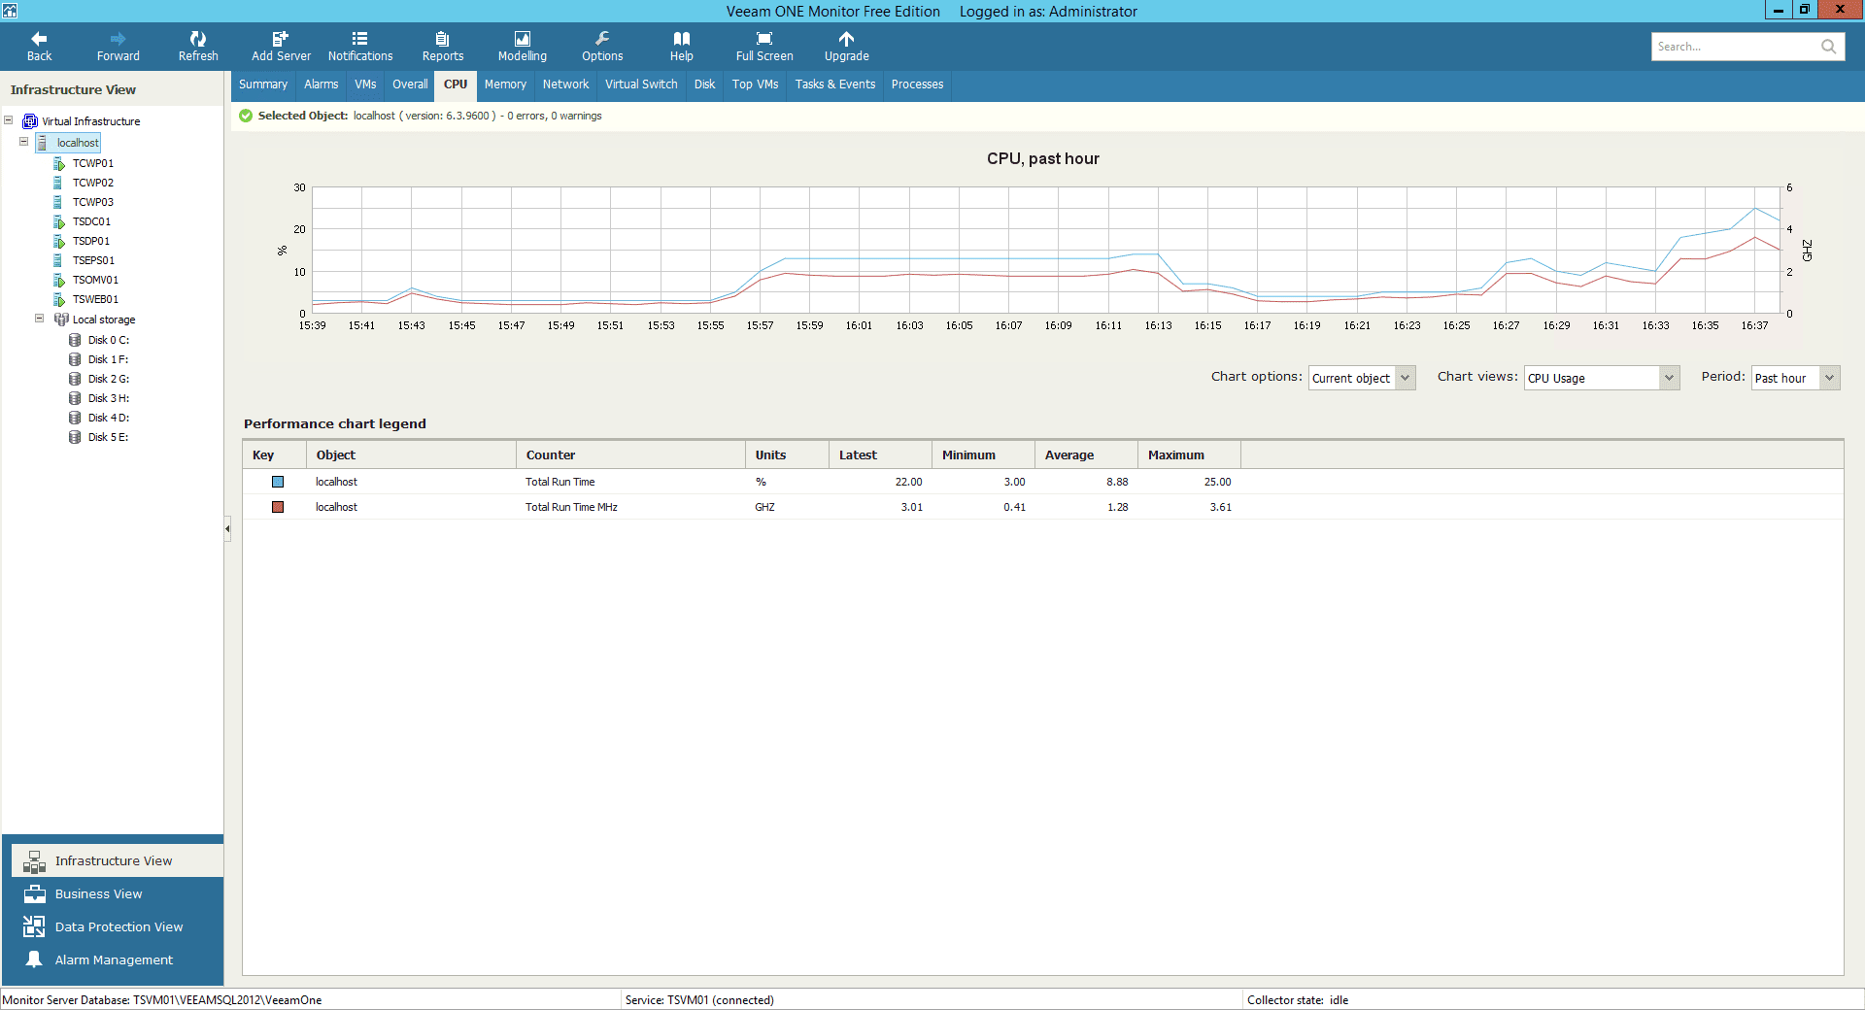Open Infrastructure View in the bottom pane
This screenshot has width=1865, height=1010.
coord(118,860)
